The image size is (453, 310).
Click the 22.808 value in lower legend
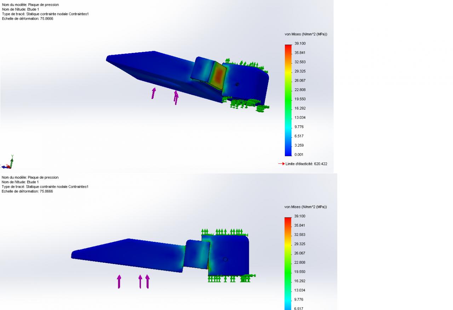[x=300, y=262]
